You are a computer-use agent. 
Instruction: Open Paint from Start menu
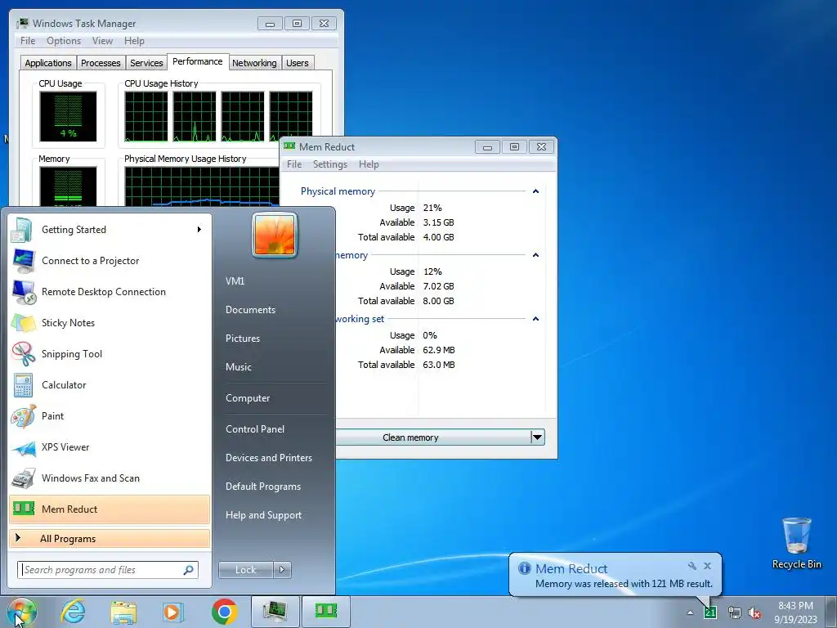(x=110, y=416)
